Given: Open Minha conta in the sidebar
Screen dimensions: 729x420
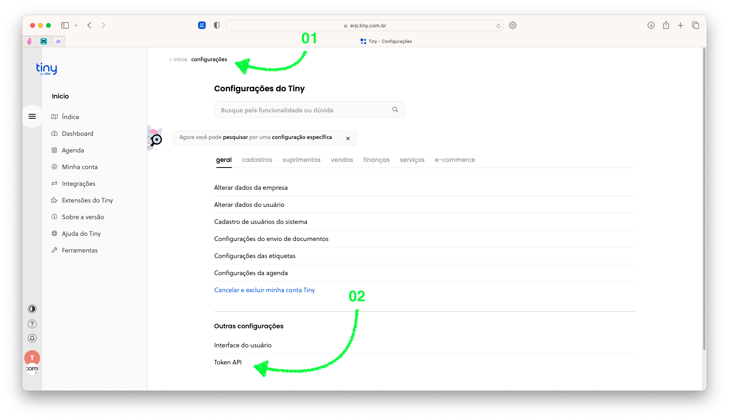Looking at the screenshot, I should coord(80,167).
